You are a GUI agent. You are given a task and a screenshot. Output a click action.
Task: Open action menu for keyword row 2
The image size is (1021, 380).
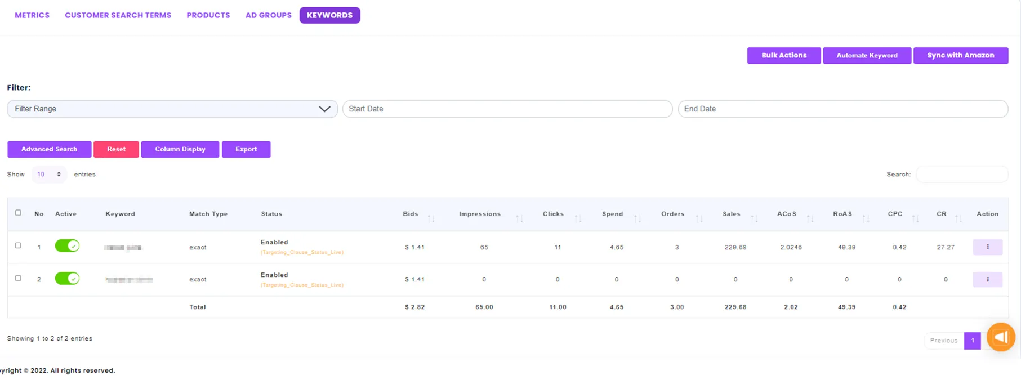pyautogui.click(x=988, y=280)
